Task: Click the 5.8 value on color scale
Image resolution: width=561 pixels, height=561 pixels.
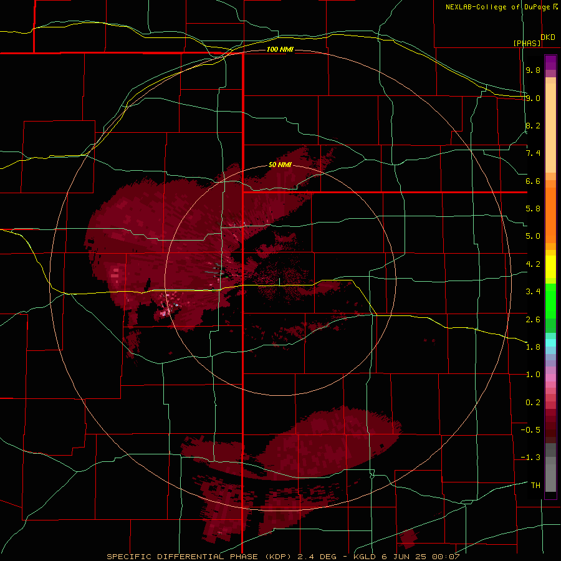Action: point(533,209)
